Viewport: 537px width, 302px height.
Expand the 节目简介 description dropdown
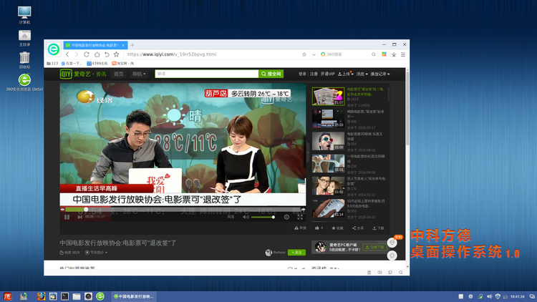96,253
